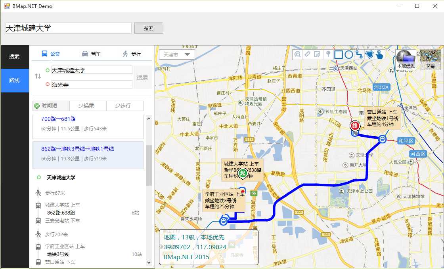Edit the destination field 海光寺
Image resolution: width=444 pixels, height=269 pixels.
(x=92, y=85)
